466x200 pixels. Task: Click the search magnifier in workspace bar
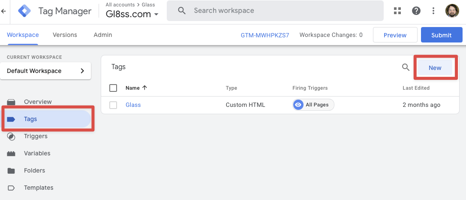coord(182,11)
